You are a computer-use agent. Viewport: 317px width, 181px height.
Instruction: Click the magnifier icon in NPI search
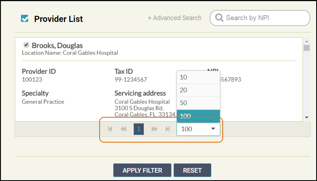[219, 18]
